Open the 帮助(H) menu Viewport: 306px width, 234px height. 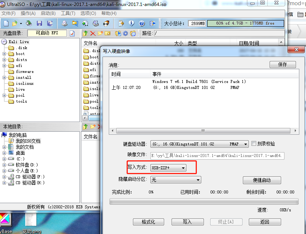(x=109, y=13)
